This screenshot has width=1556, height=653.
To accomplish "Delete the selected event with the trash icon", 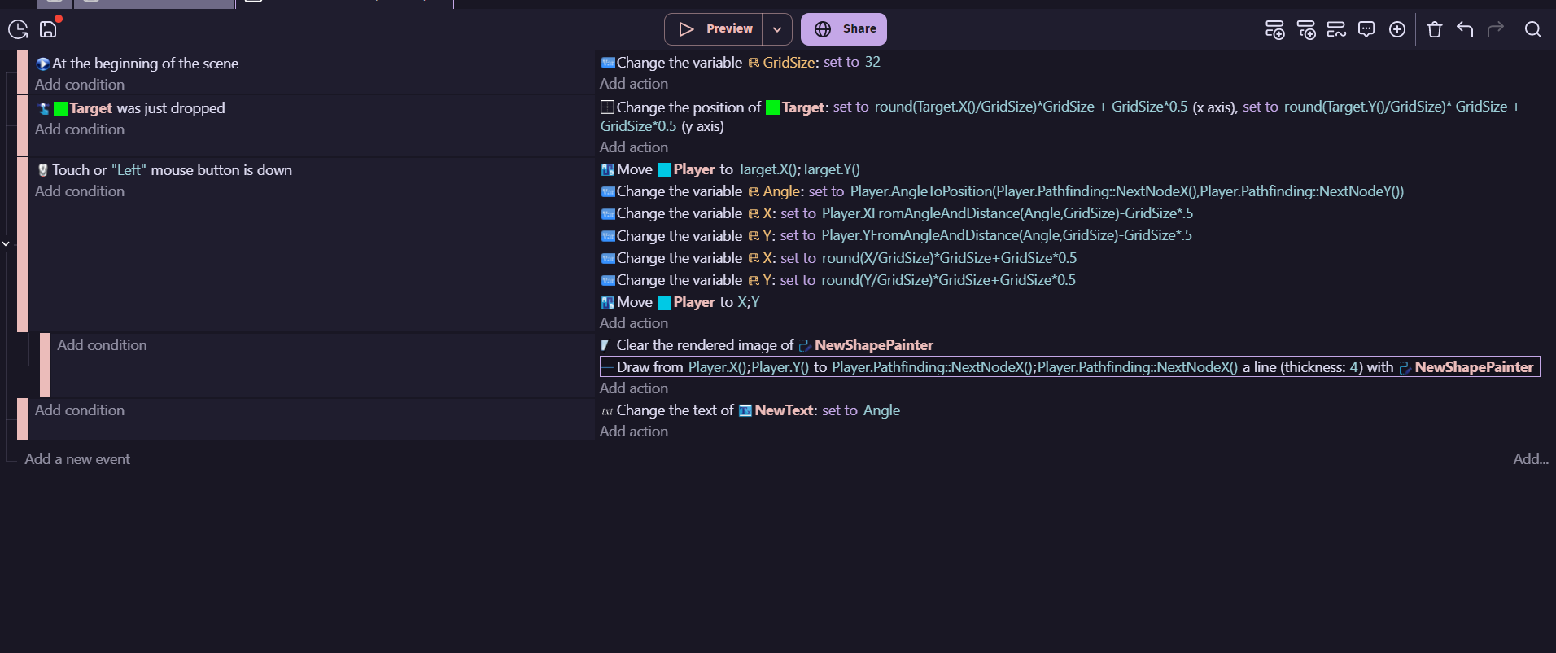I will (1435, 30).
